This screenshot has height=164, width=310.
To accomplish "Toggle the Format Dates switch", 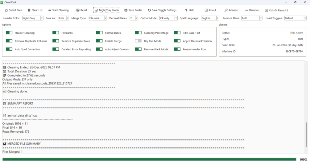I will 99,33.
